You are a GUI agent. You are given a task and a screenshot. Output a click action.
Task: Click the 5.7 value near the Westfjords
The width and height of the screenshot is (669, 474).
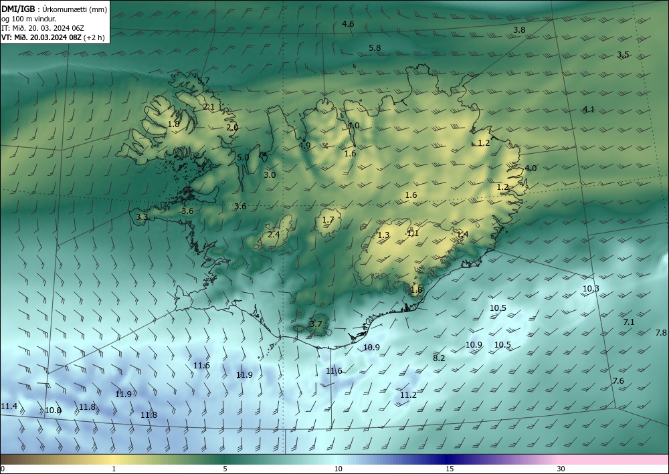tap(203, 81)
